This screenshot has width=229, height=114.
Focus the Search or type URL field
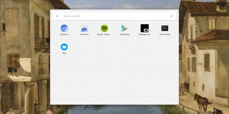tap(114, 16)
